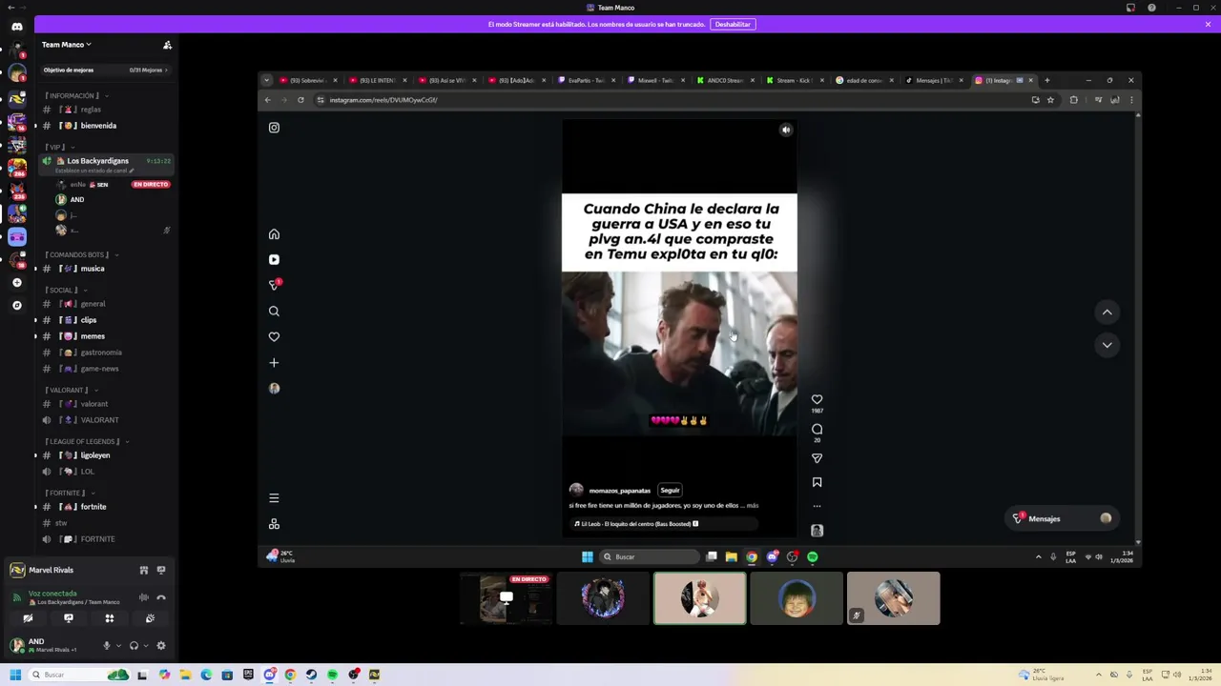Select the Los Backyardigans voice channel

pos(105,164)
